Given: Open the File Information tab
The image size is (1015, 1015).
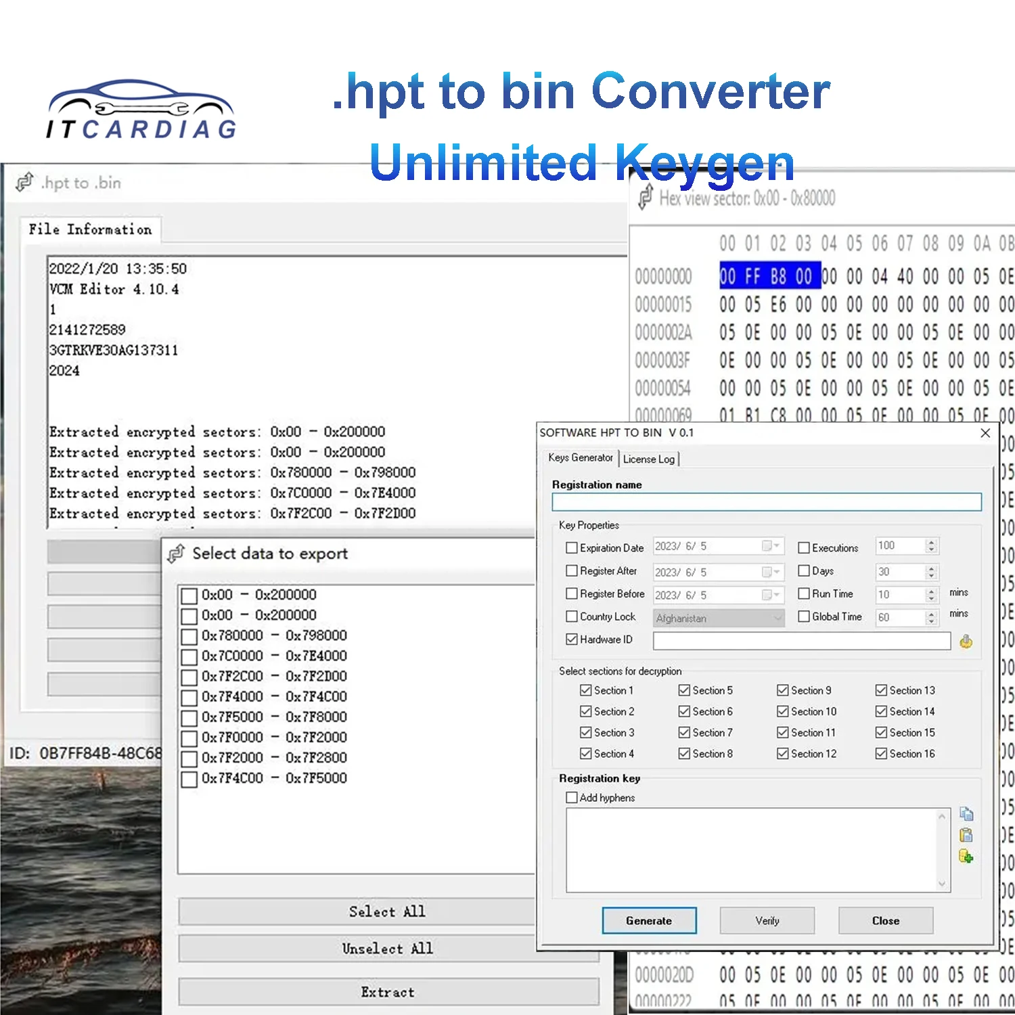Looking at the screenshot, I should click(x=90, y=229).
